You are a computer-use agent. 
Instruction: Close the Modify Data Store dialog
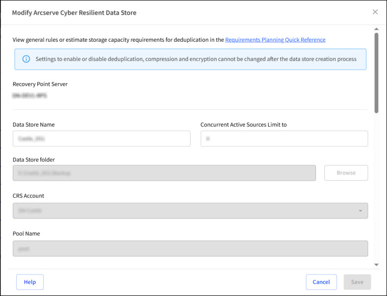[375, 12]
